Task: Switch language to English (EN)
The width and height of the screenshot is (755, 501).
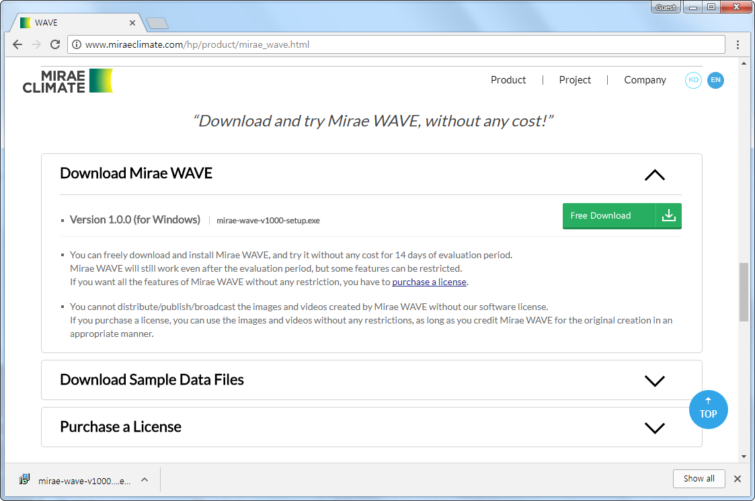Action: 715,80
